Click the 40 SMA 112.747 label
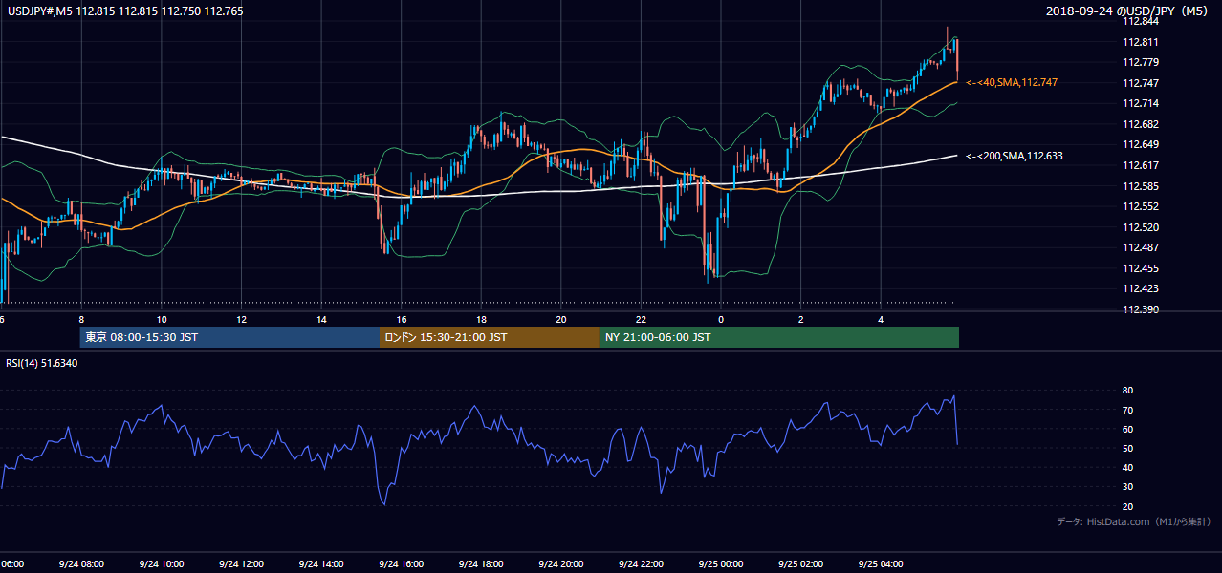The width and height of the screenshot is (1222, 573). [x=1011, y=83]
